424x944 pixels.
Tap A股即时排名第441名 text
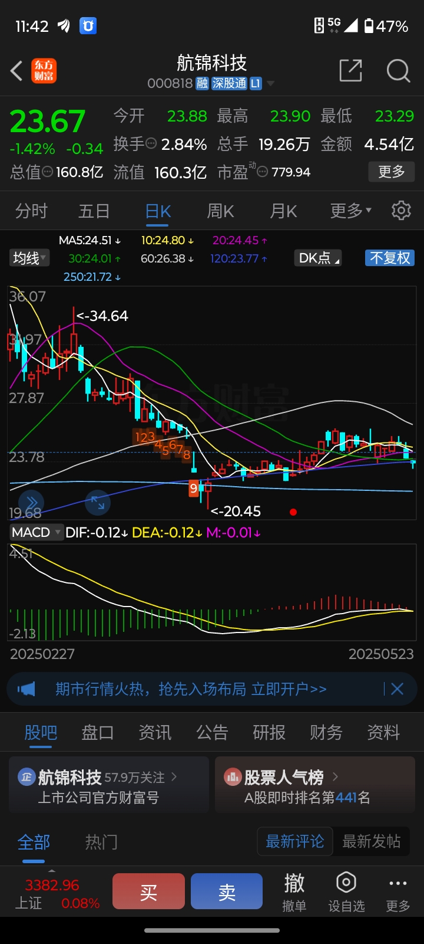tap(307, 798)
